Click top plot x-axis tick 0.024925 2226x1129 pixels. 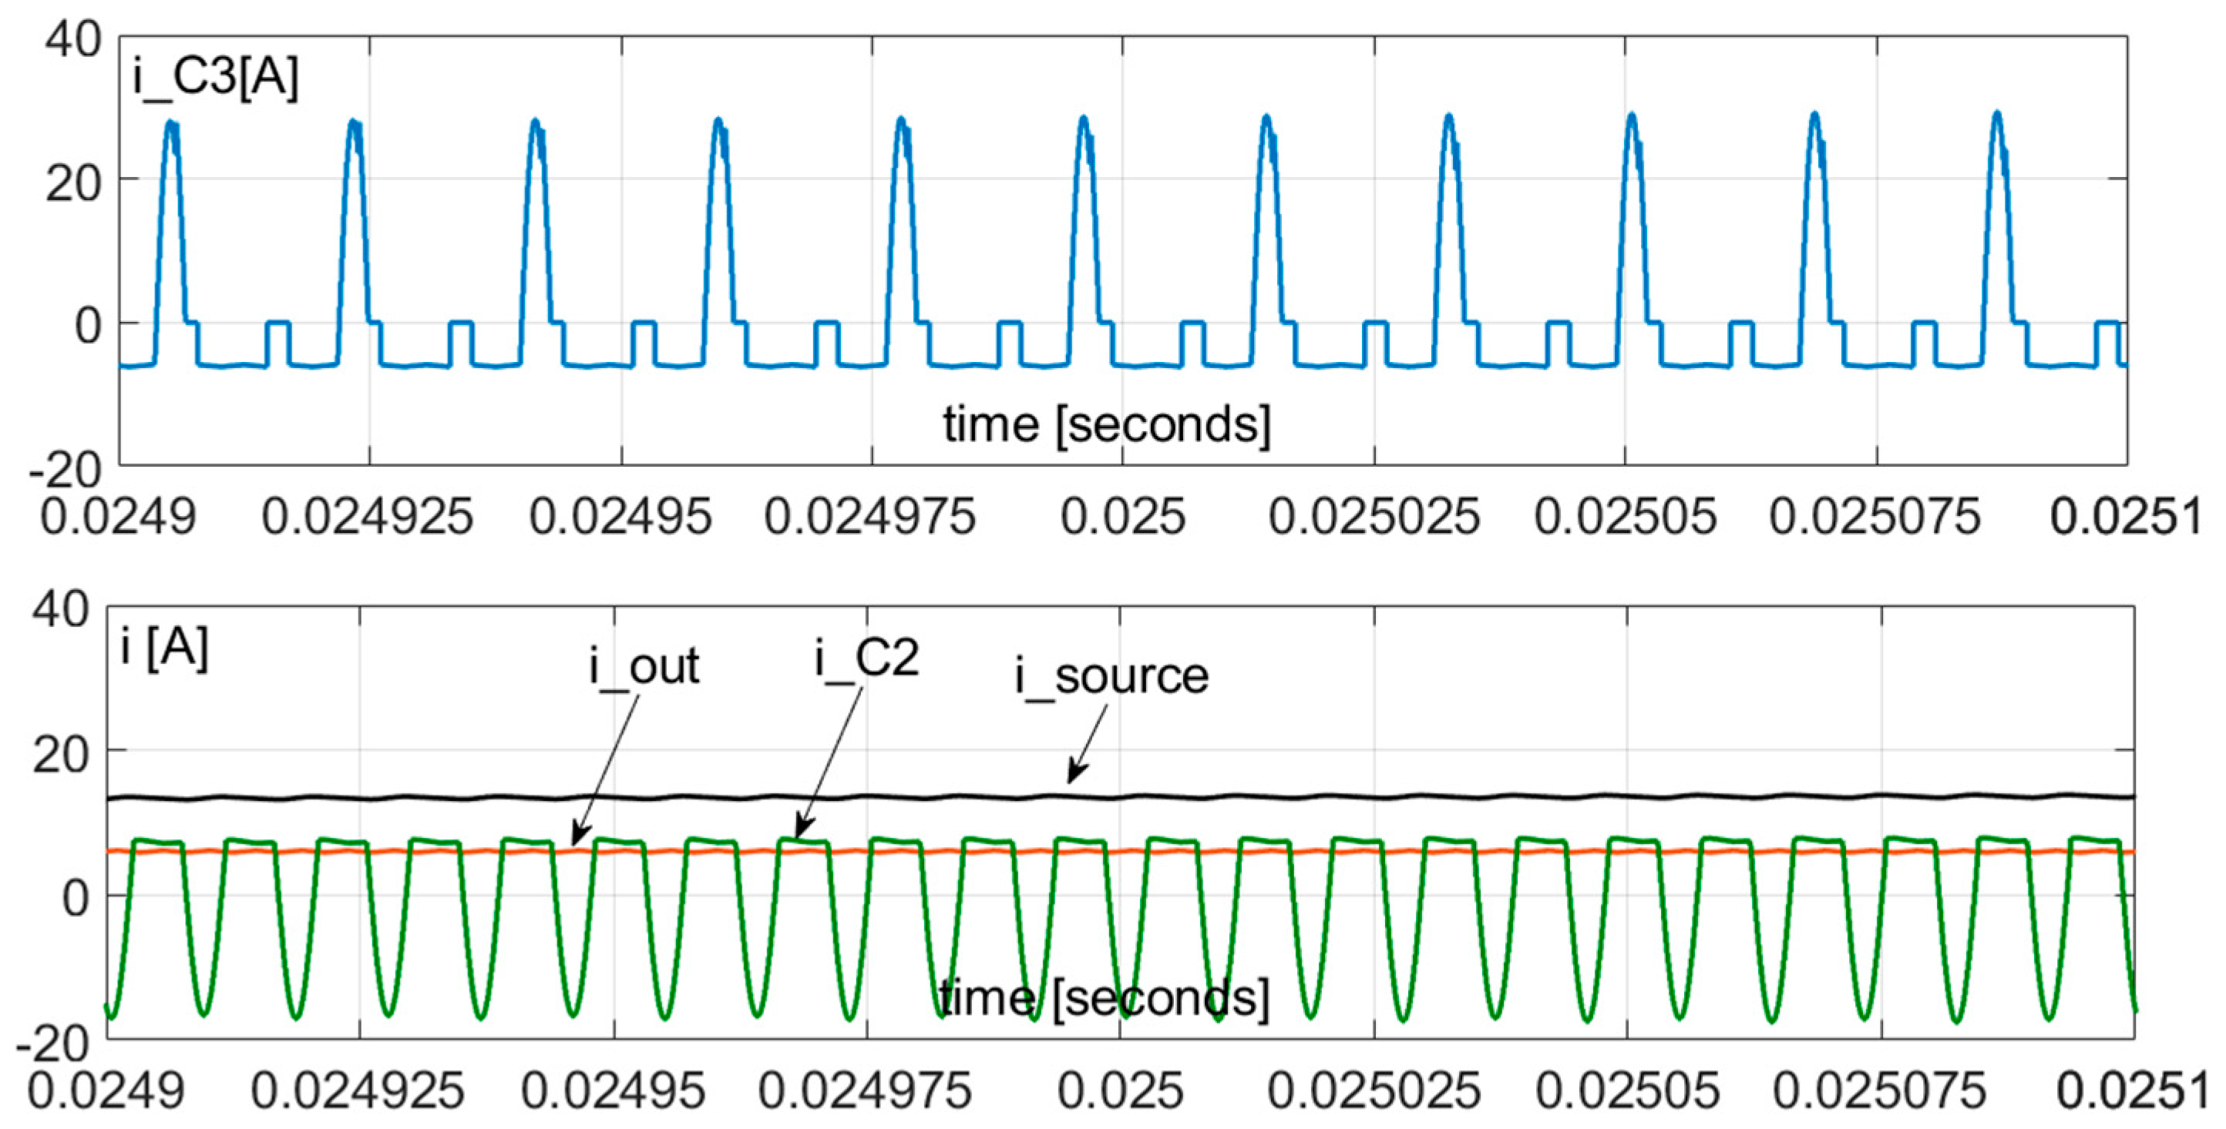(367, 517)
